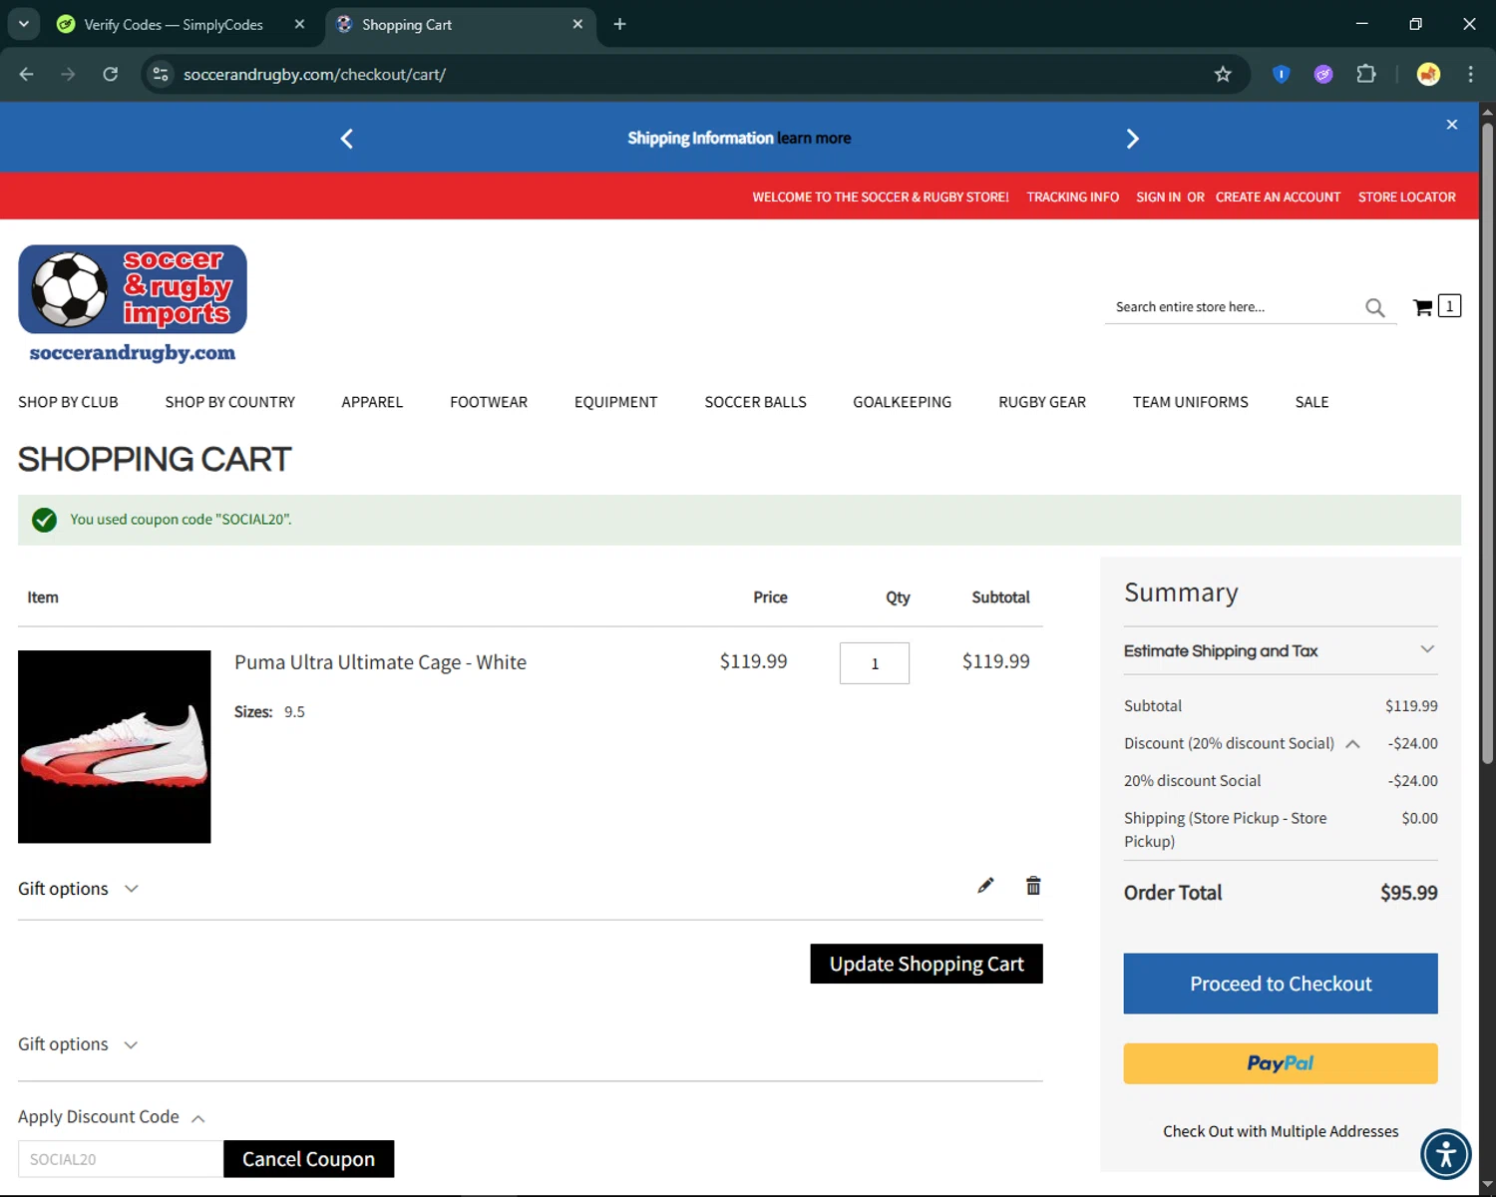Close the Shopping Cart tab
Viewport: 1496px width, 1197px height.
point(577,24)
